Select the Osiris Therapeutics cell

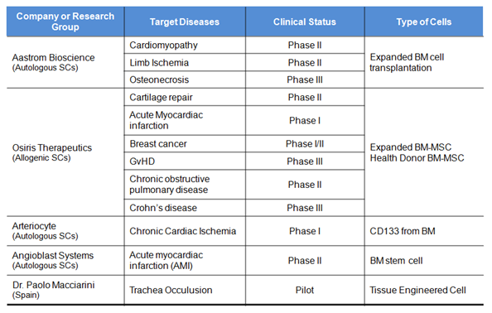(65, 152)
